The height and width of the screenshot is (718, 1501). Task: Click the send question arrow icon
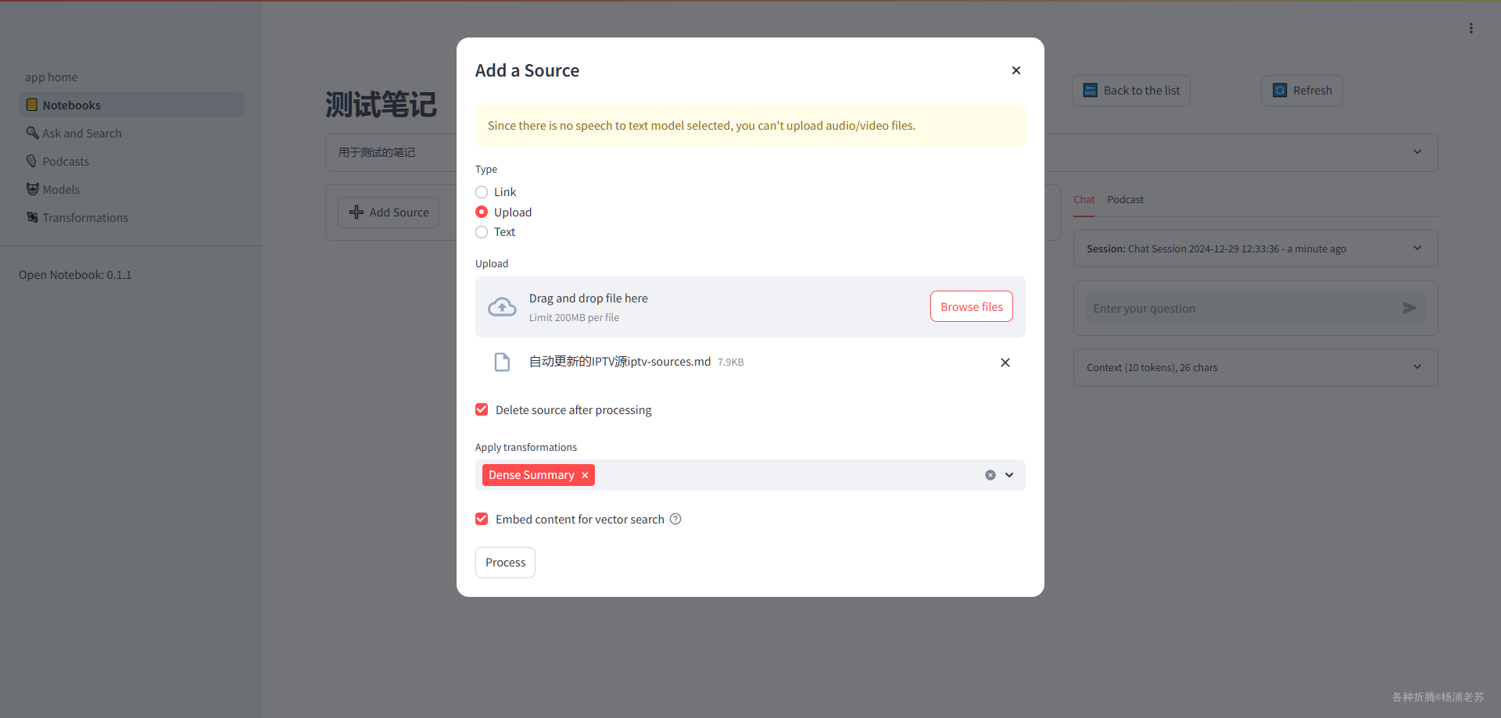(1410, 309)
